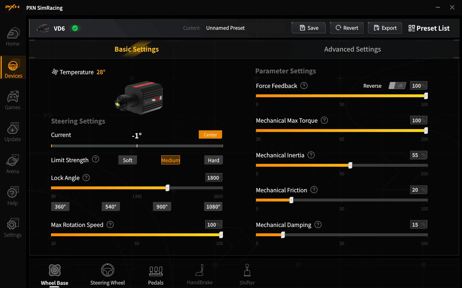This screenshot has width=462, height=288.
Task: Click the Center button to recenter steering
Action: (x=210, y=134)
